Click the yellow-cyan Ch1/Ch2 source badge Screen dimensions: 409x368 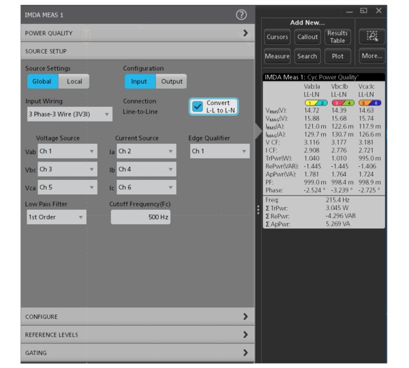coord(316,103)
